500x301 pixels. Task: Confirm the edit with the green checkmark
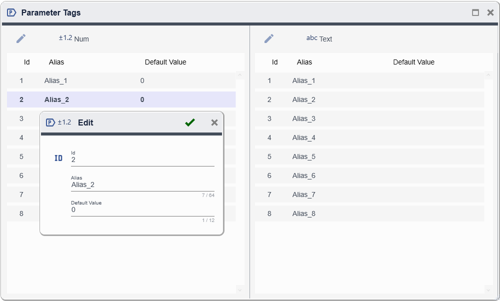pyautogui.click(x=189, y=122)
